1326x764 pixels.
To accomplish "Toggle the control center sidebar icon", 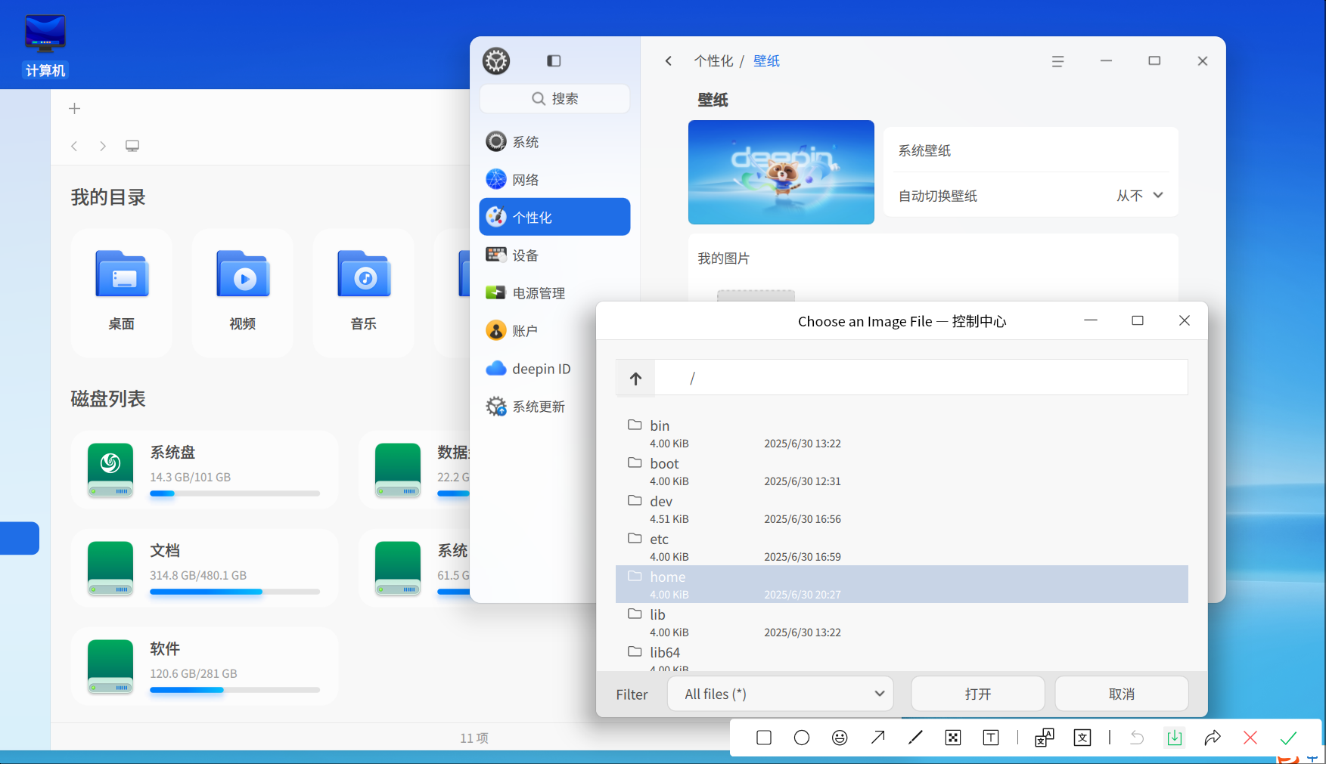I will click(x=554, y=60).
